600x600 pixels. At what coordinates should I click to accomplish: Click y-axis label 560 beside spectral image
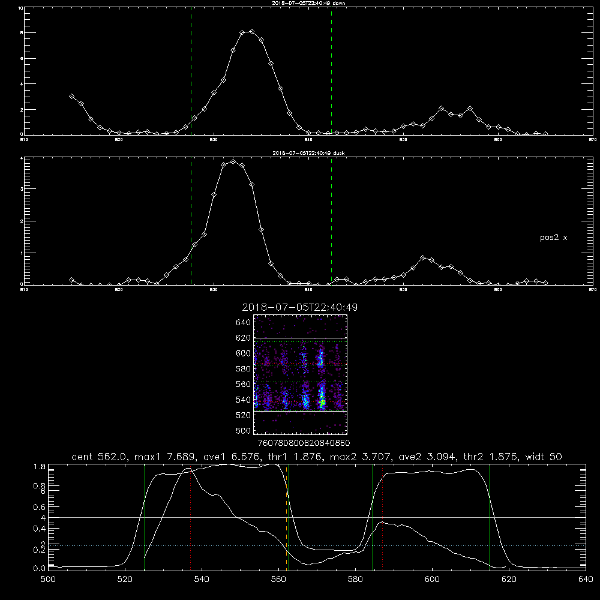[243, 384]
